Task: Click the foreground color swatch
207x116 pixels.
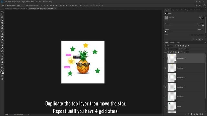Action: [x=1, y=72]
